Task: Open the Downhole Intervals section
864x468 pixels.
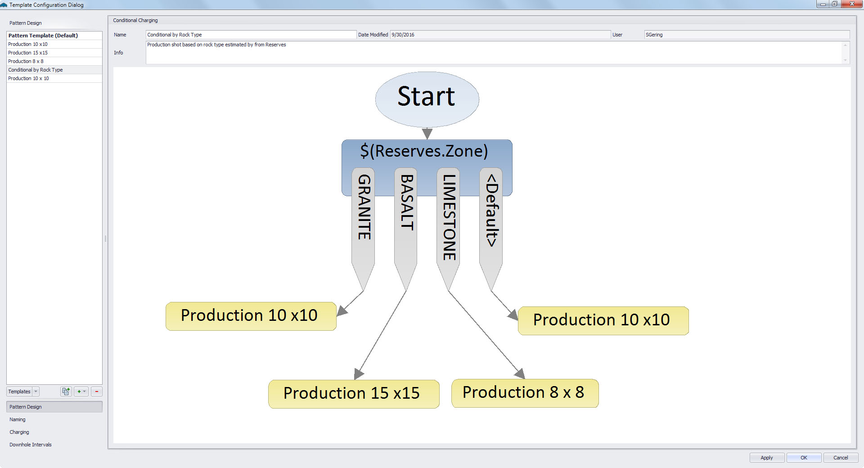Action: 31,445
